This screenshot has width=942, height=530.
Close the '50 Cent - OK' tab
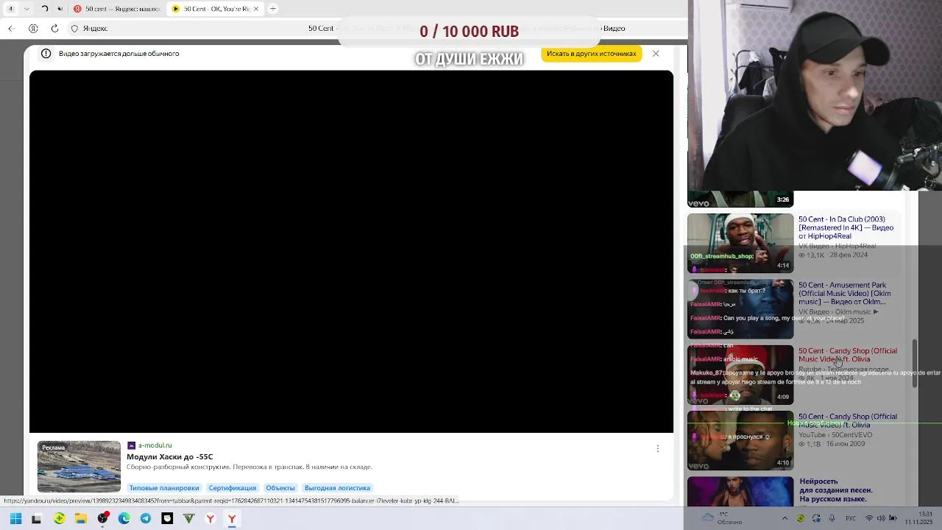(256, 9)
